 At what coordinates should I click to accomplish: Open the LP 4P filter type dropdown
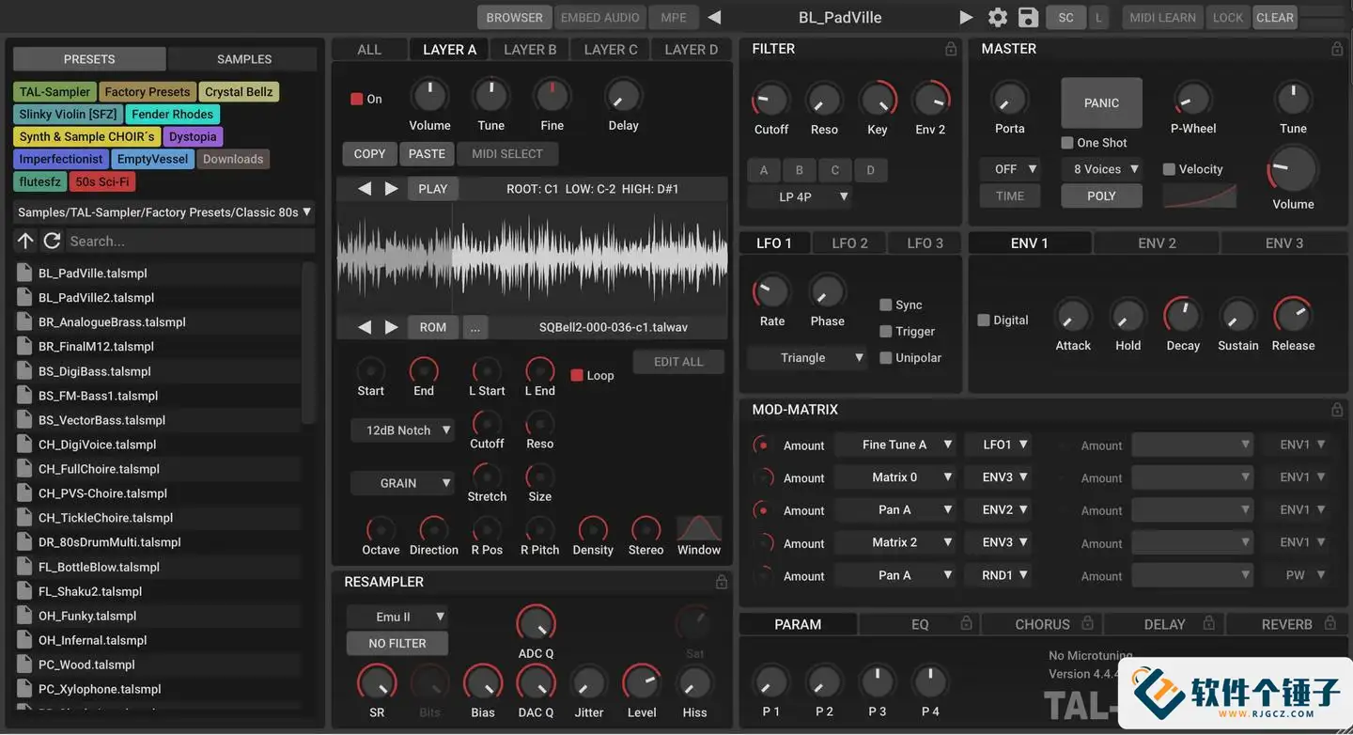coord(800,196)
